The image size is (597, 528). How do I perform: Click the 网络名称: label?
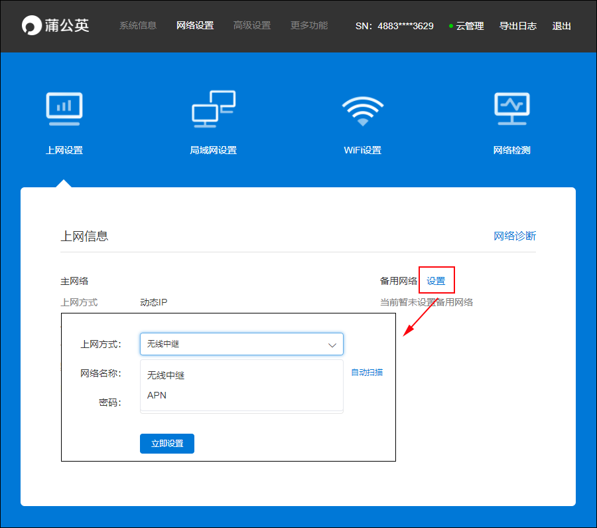click(x=101, y=373)
